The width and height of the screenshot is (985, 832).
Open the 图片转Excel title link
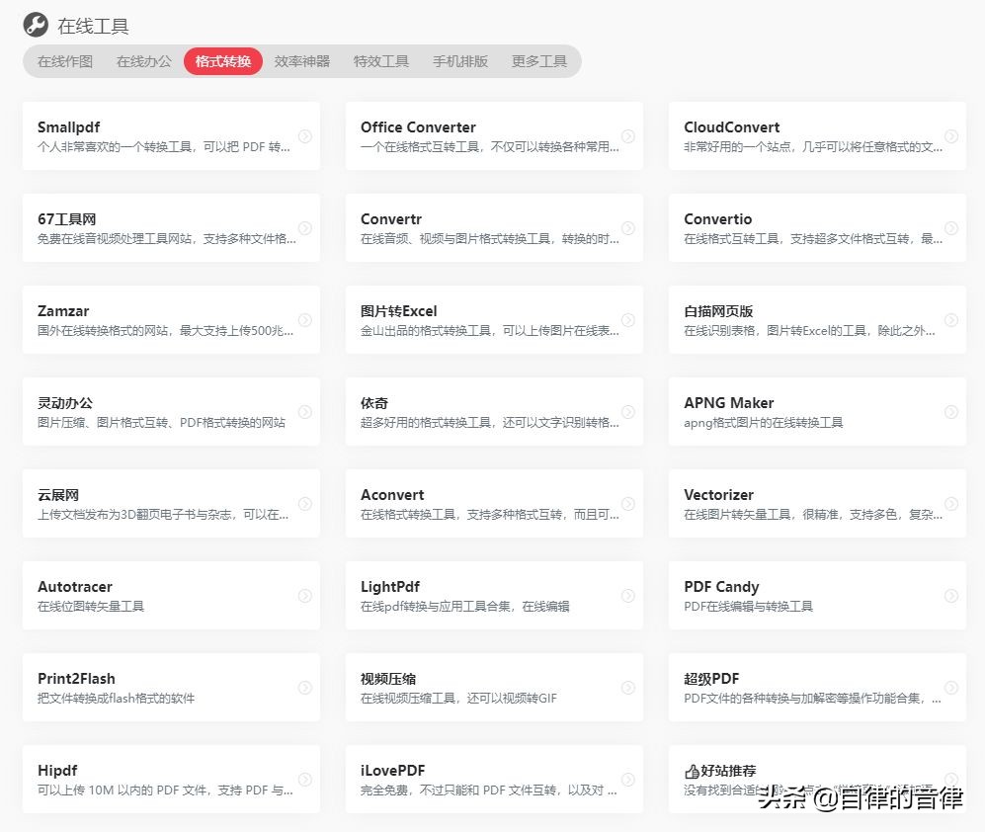point(399,311)
